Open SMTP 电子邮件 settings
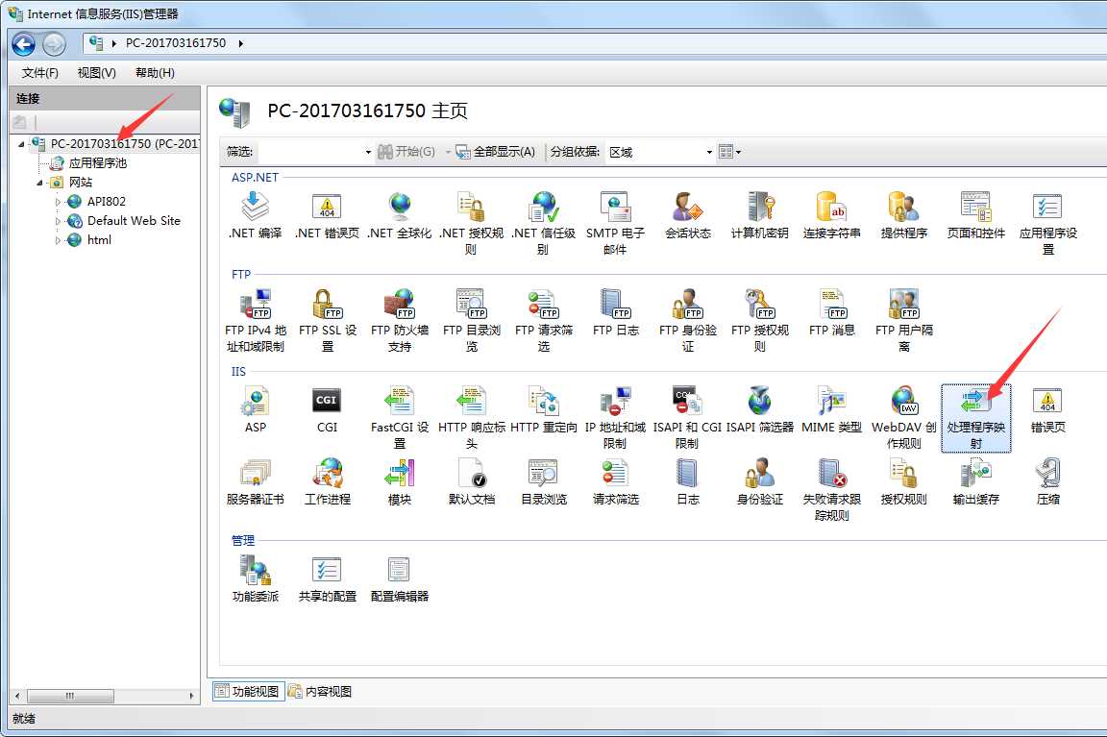The height and width of the screenshot is (737, 1107). pyautogui.click(x=615, y=224)
